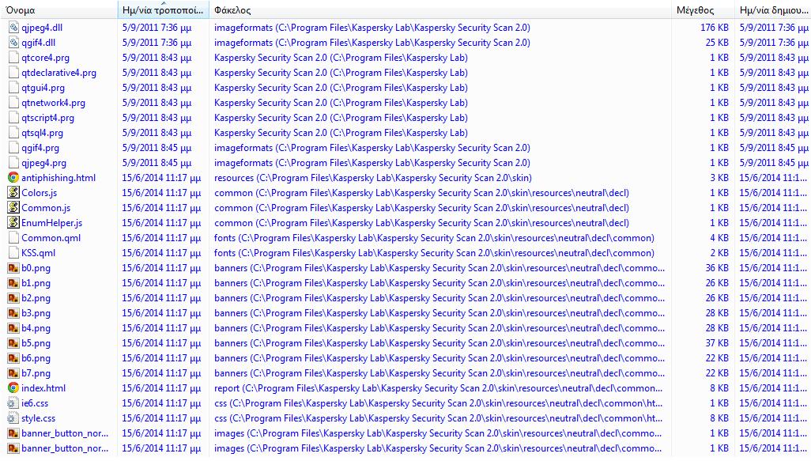Screen dimensions: 811x461
Task: Click the modified date of b1.png
Action: point(161,283)
